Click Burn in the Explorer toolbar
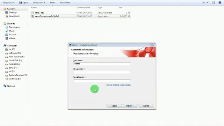Screen dimensions: 224x126 coord(52,2)
